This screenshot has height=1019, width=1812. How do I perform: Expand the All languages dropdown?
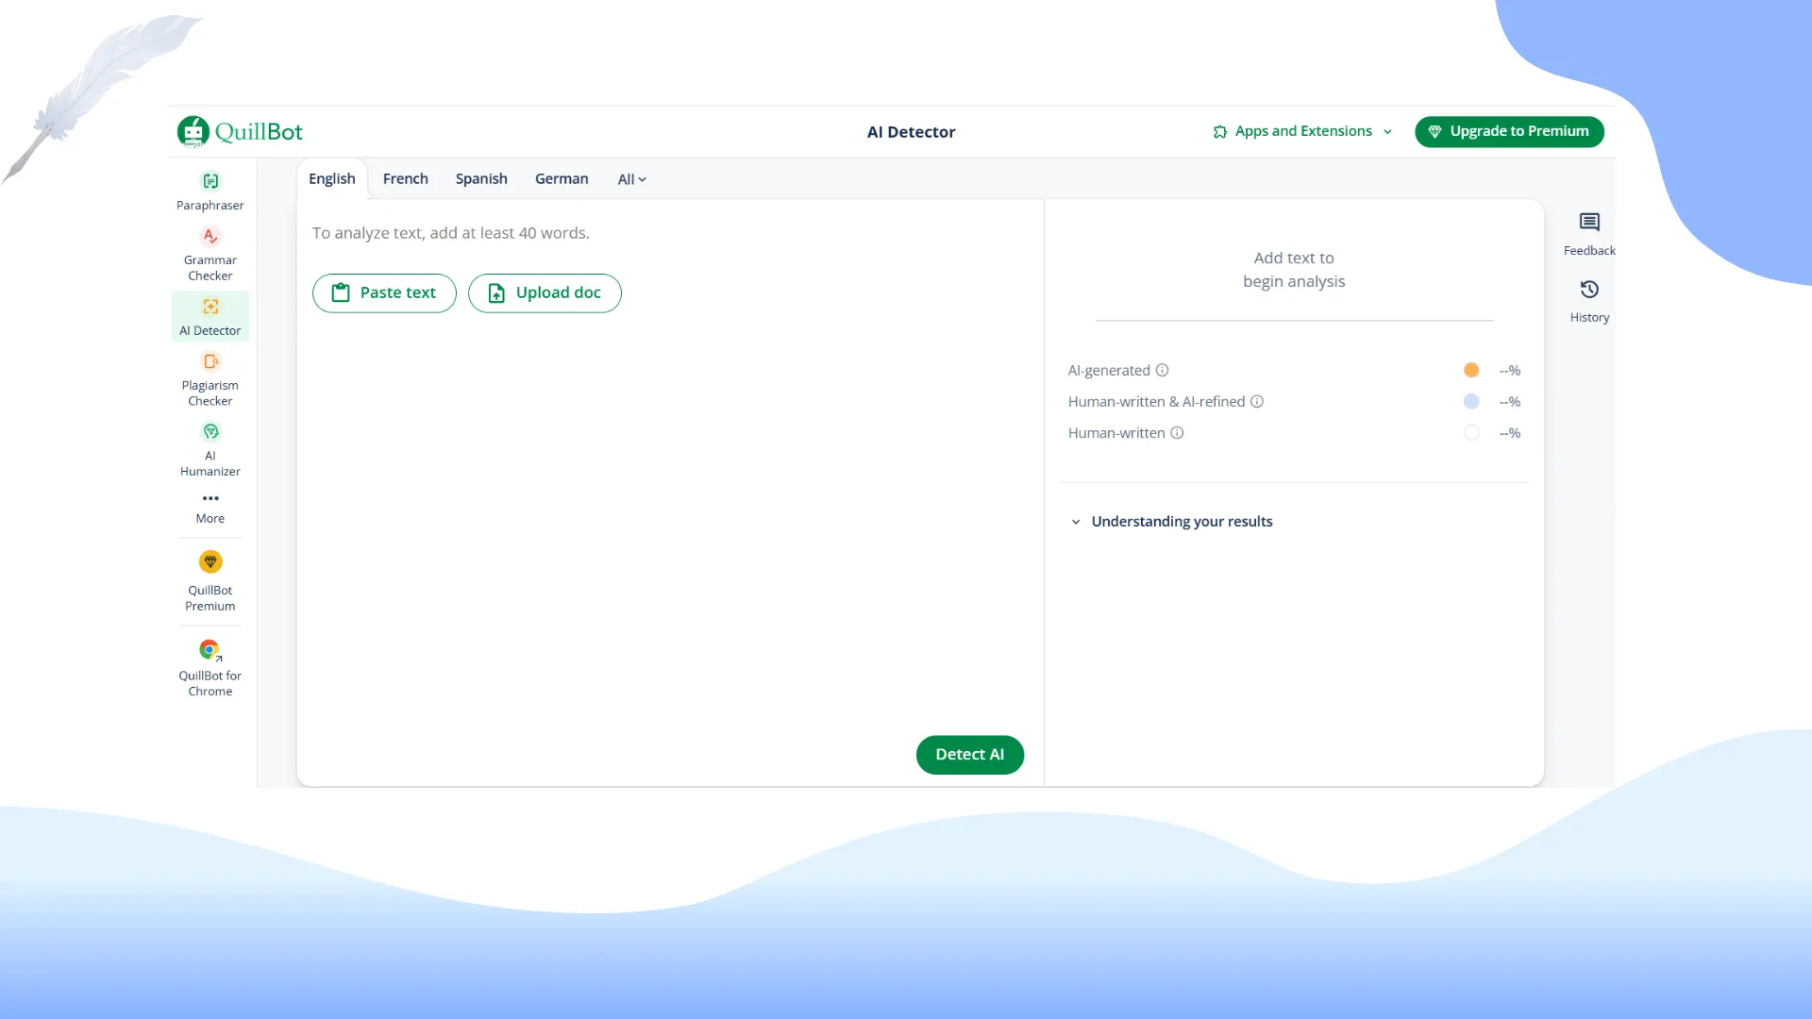coord(630,178)
